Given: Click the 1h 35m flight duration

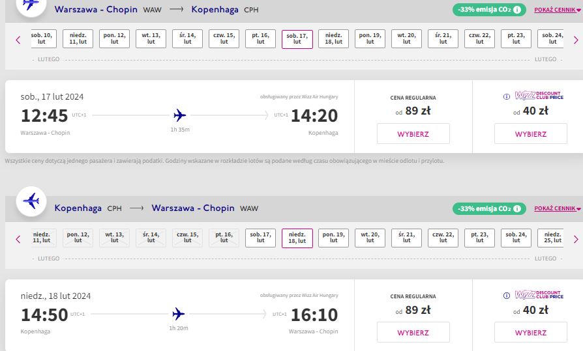Looking at the screenshot, I should click(x=180, y=130).
